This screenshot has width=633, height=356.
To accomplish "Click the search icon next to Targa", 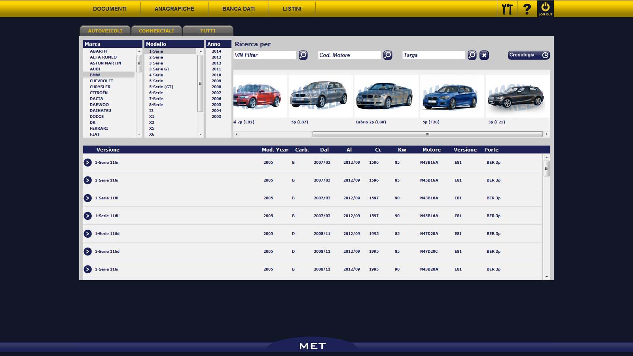I will coord(472,55).
